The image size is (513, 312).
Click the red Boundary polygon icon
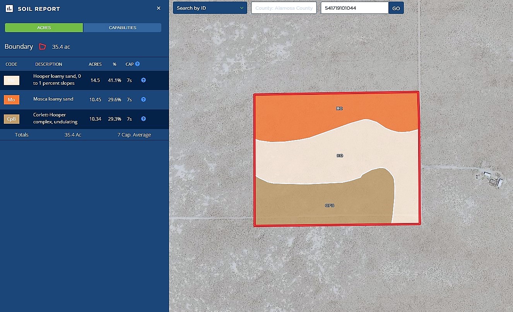pos(43,47)
